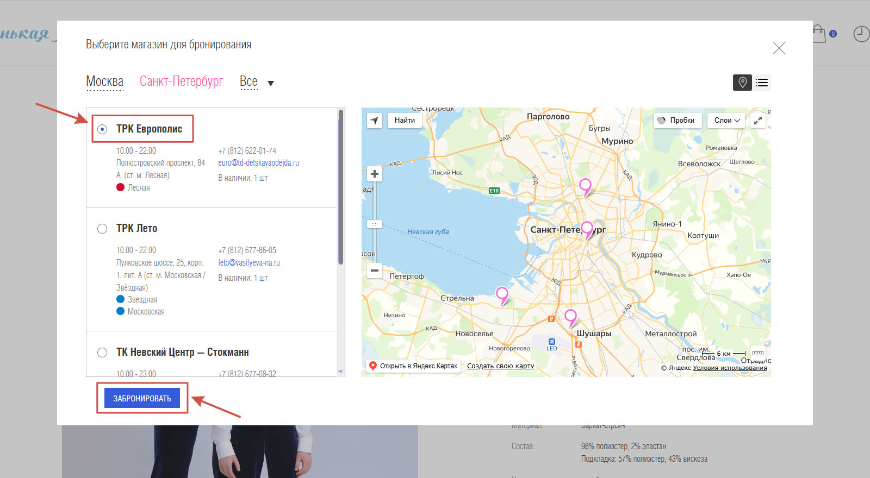870x478 pixels.
Task: Click the Яндекс logo text on map
Action: 680,368
